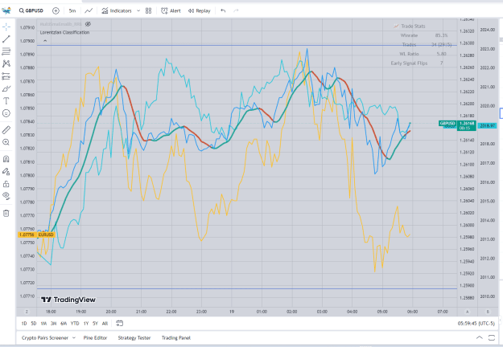Set range to 1D
Viewport: 503px width, 347px height.
pyautogui.click(x=24, y=324)
